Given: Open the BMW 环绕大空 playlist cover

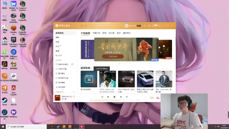Looking at the screenshot, I should tap(126, 79).
